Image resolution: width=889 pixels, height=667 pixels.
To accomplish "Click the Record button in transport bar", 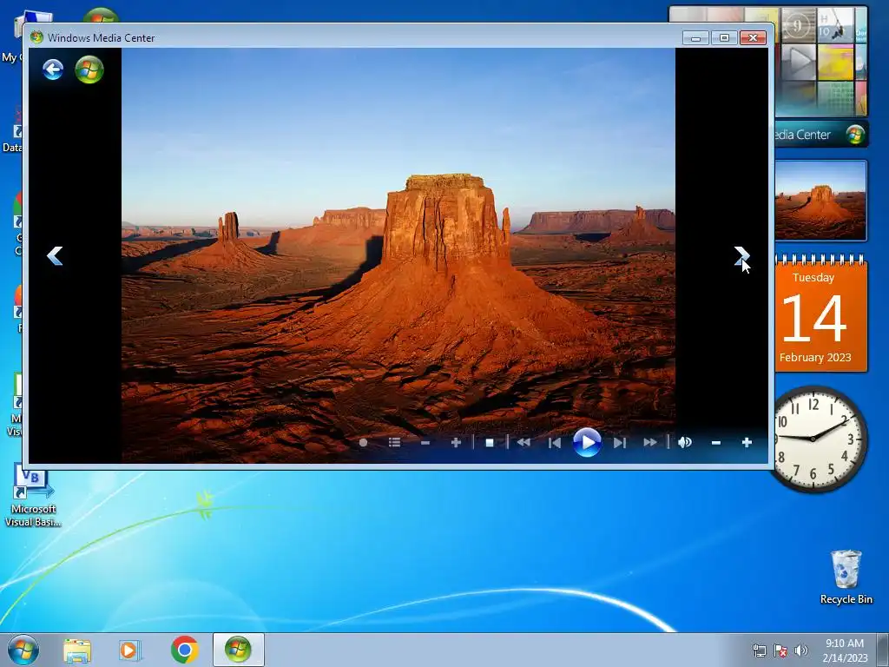I will tap(364, 442).
